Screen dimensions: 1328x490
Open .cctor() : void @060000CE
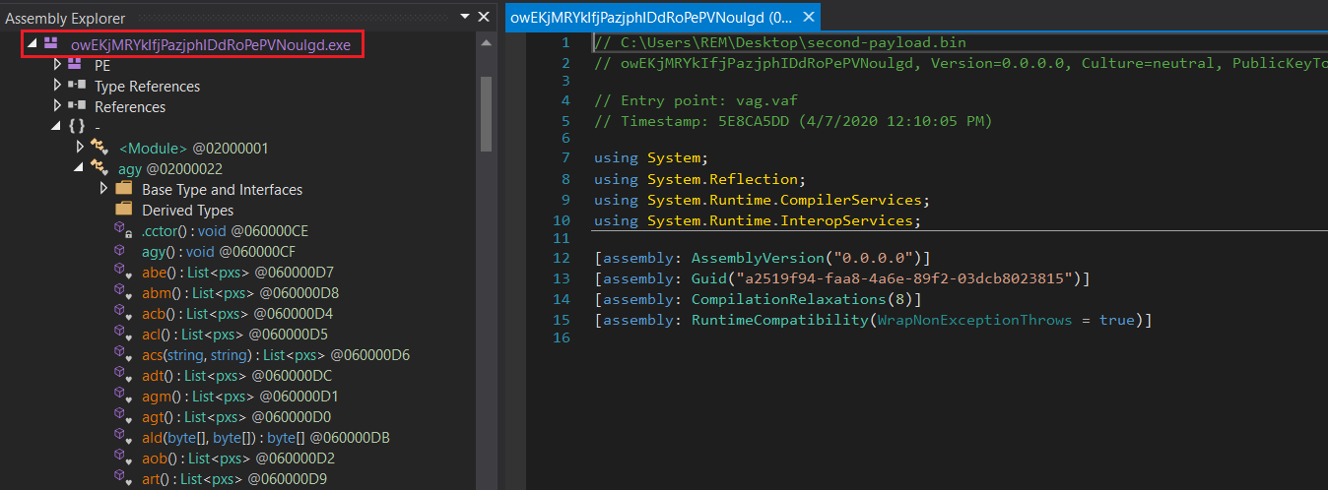[x=225, y=230]
